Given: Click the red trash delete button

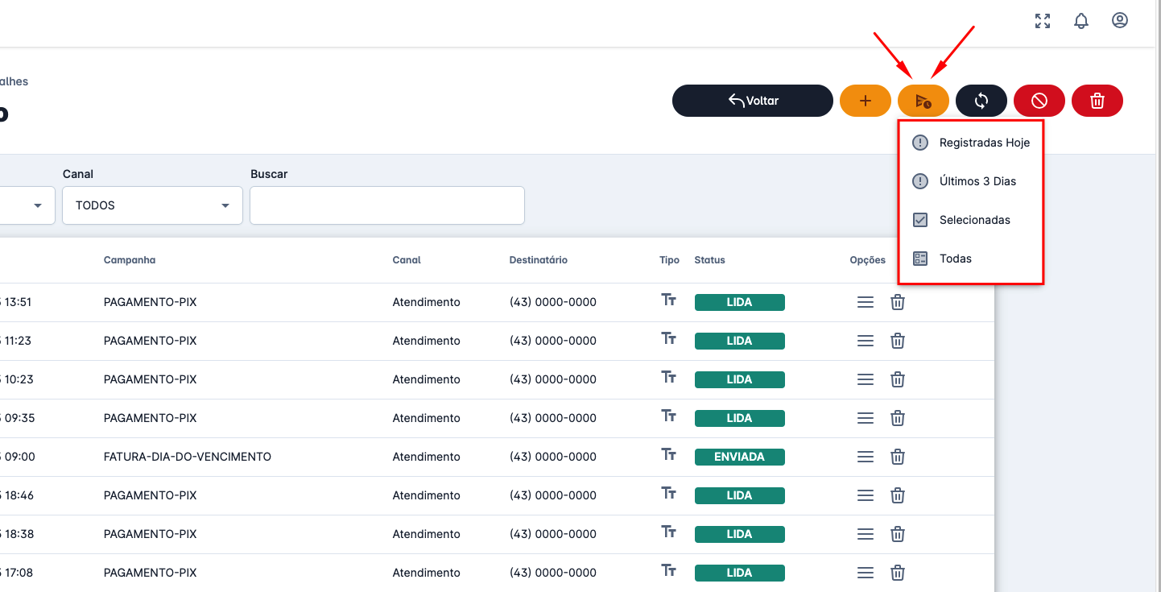Looking at the screenshot, I should click(1097, 101).
